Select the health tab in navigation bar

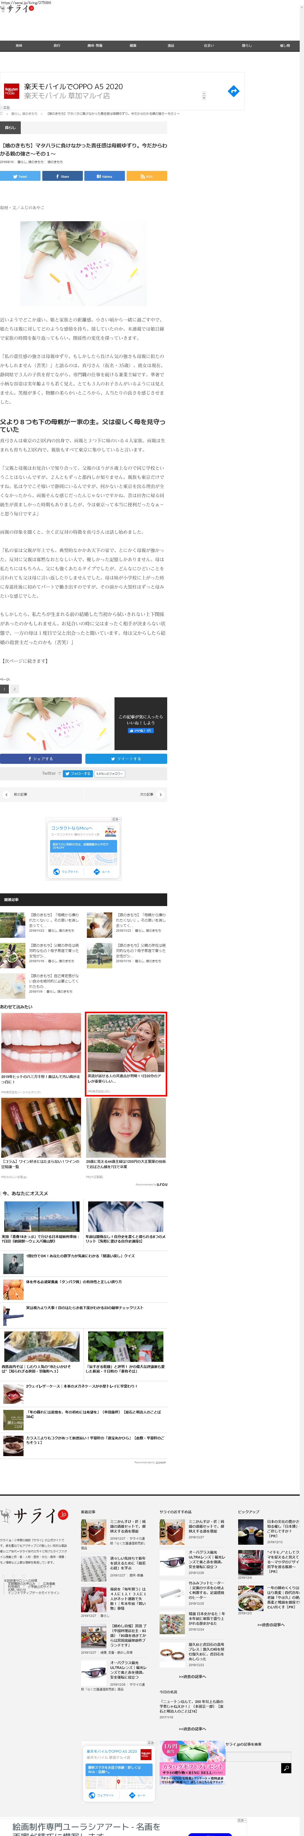pos(133,46)
